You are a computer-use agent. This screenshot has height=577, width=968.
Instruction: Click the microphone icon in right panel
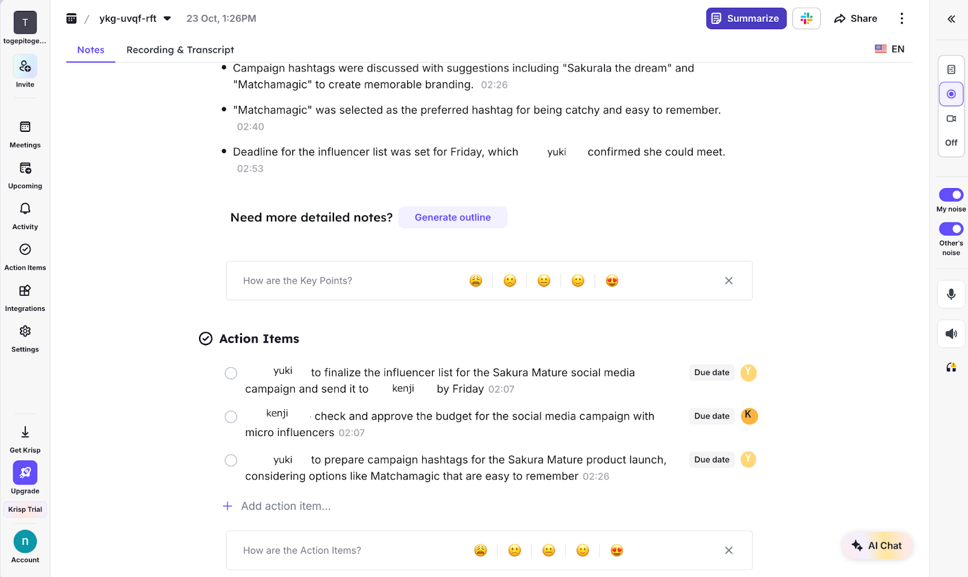951,295
